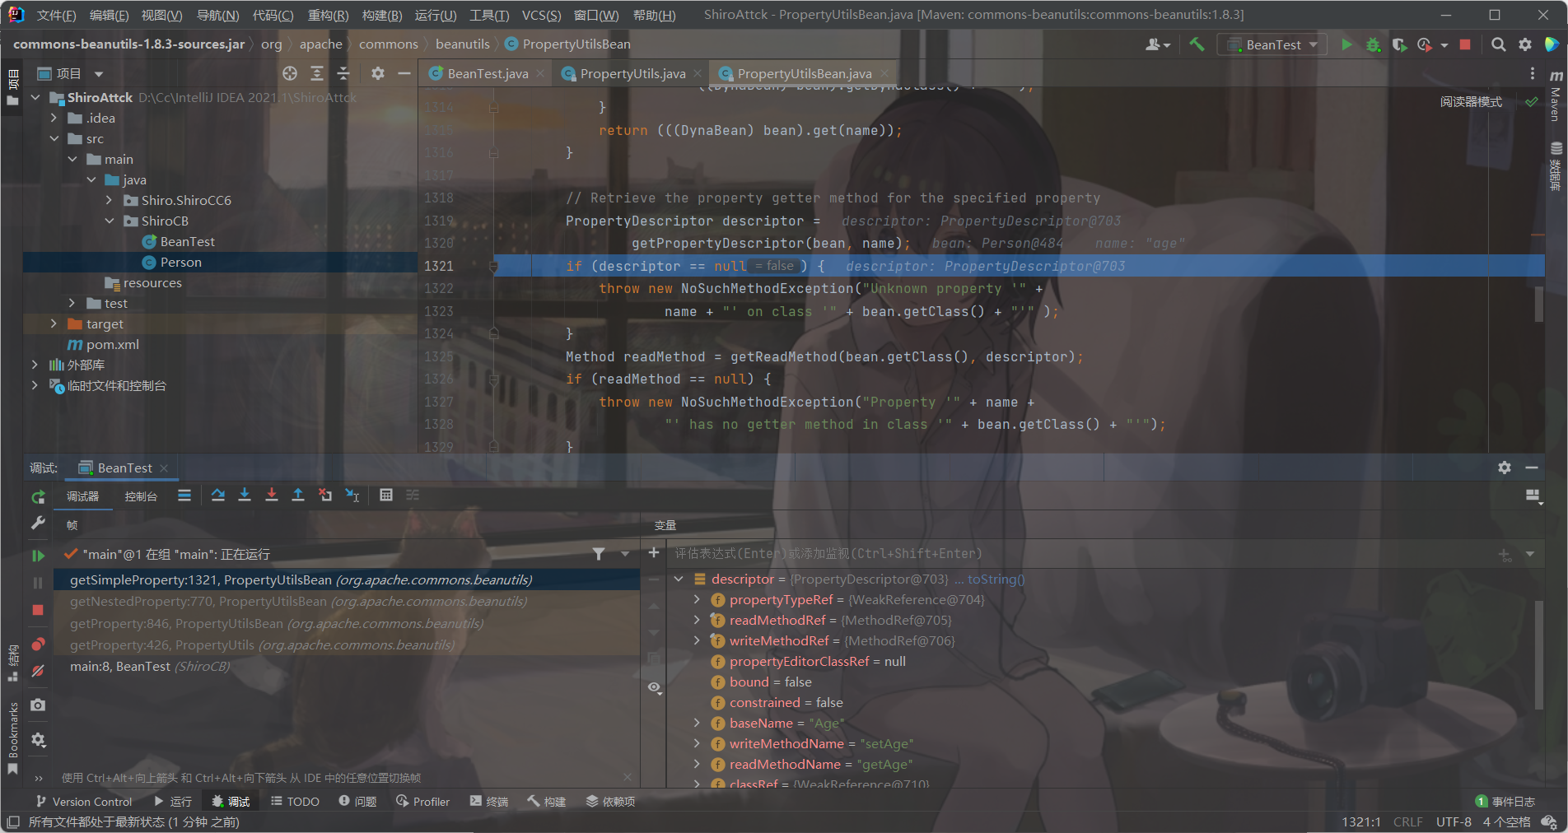
Task: Toggle Reader Mode label
Action: pos(1471,102)
